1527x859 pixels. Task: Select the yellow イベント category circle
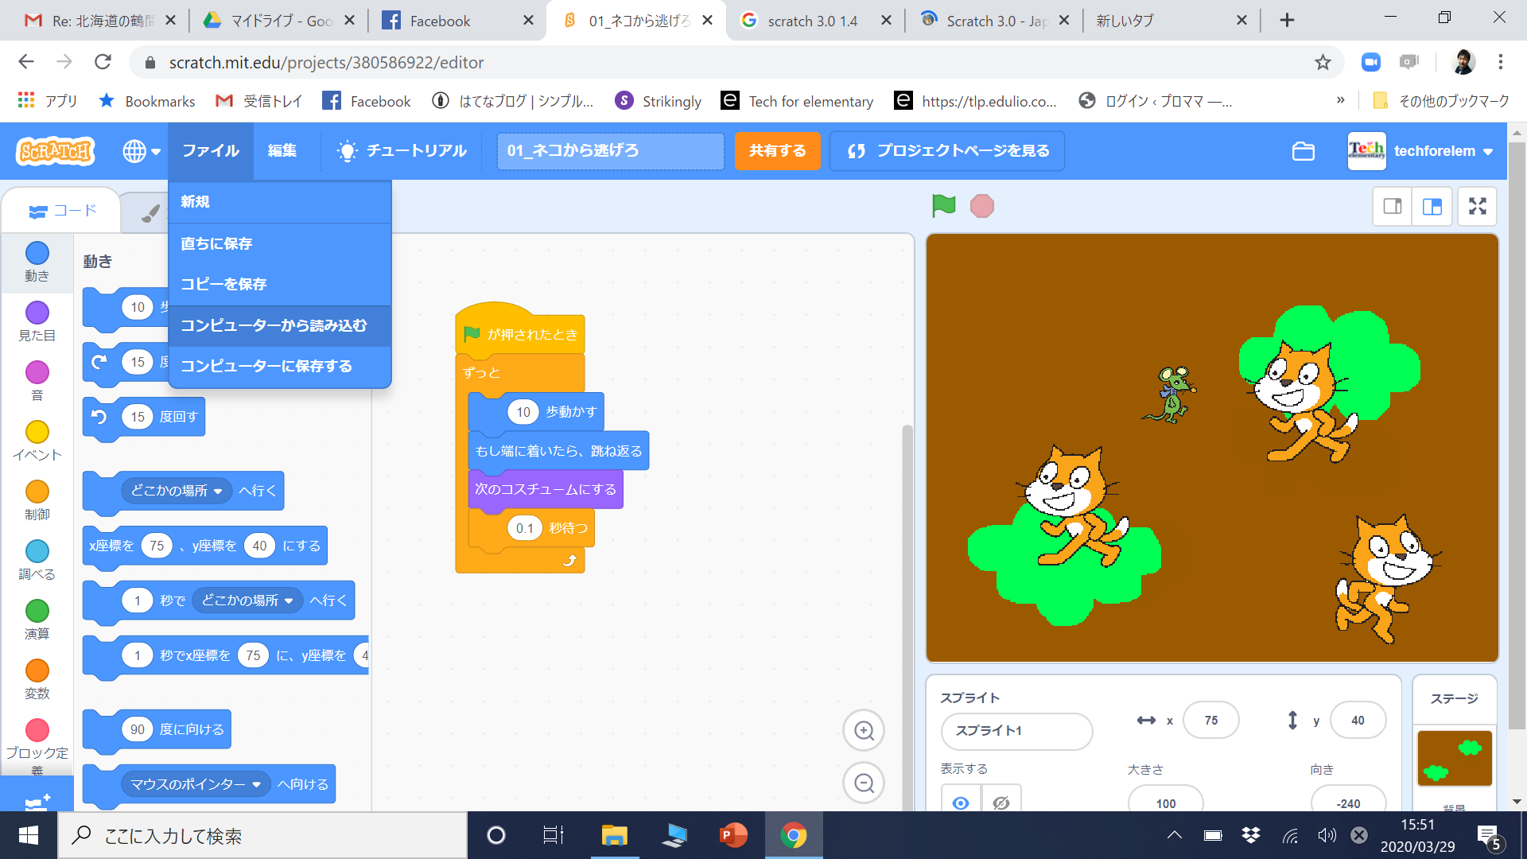point(37,432)
